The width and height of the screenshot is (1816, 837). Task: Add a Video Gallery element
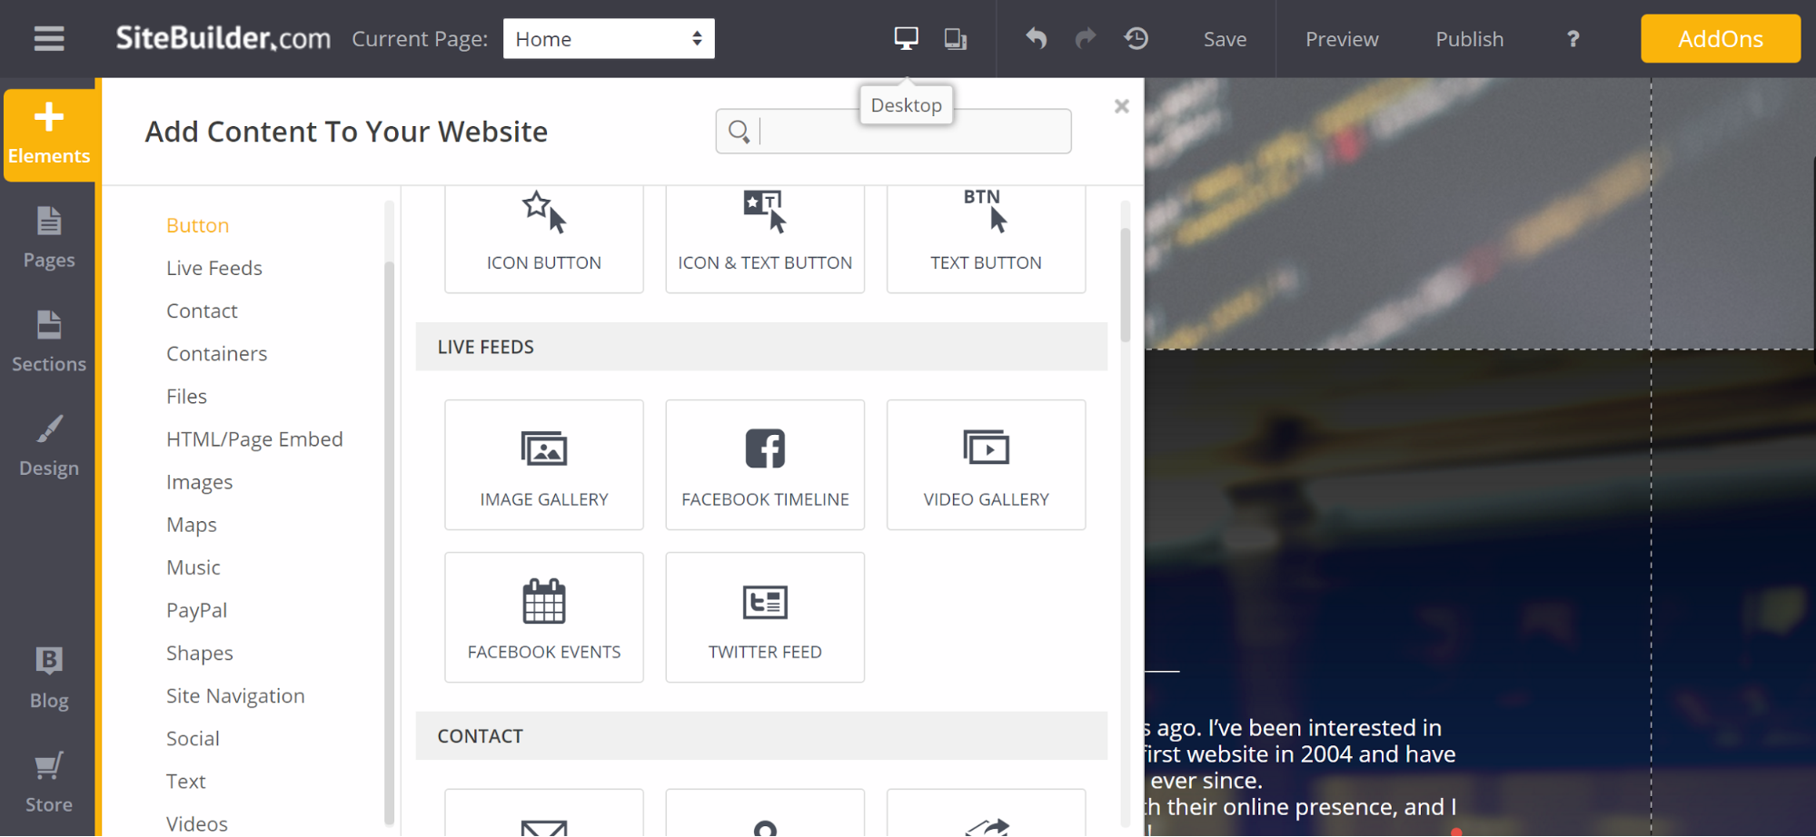pos(986,465)
